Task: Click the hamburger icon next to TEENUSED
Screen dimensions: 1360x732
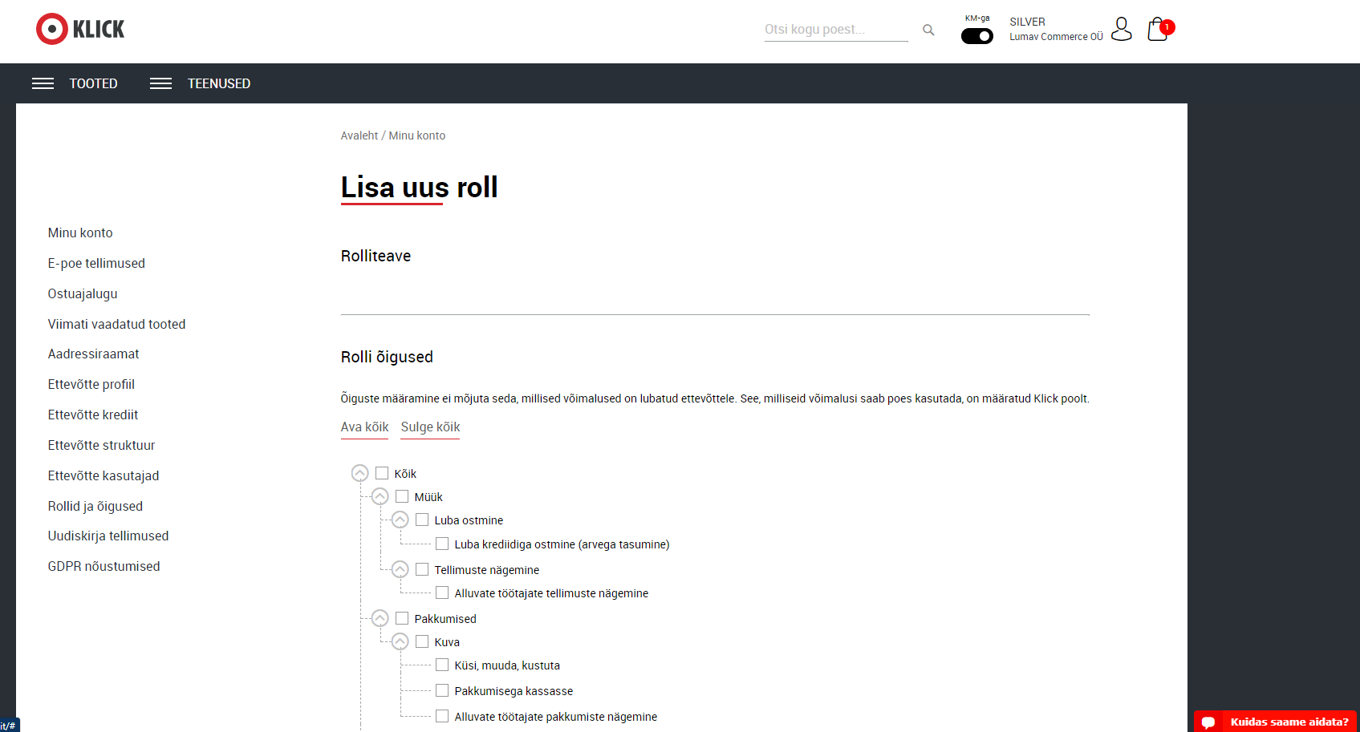Action: (x=160, y=83)
